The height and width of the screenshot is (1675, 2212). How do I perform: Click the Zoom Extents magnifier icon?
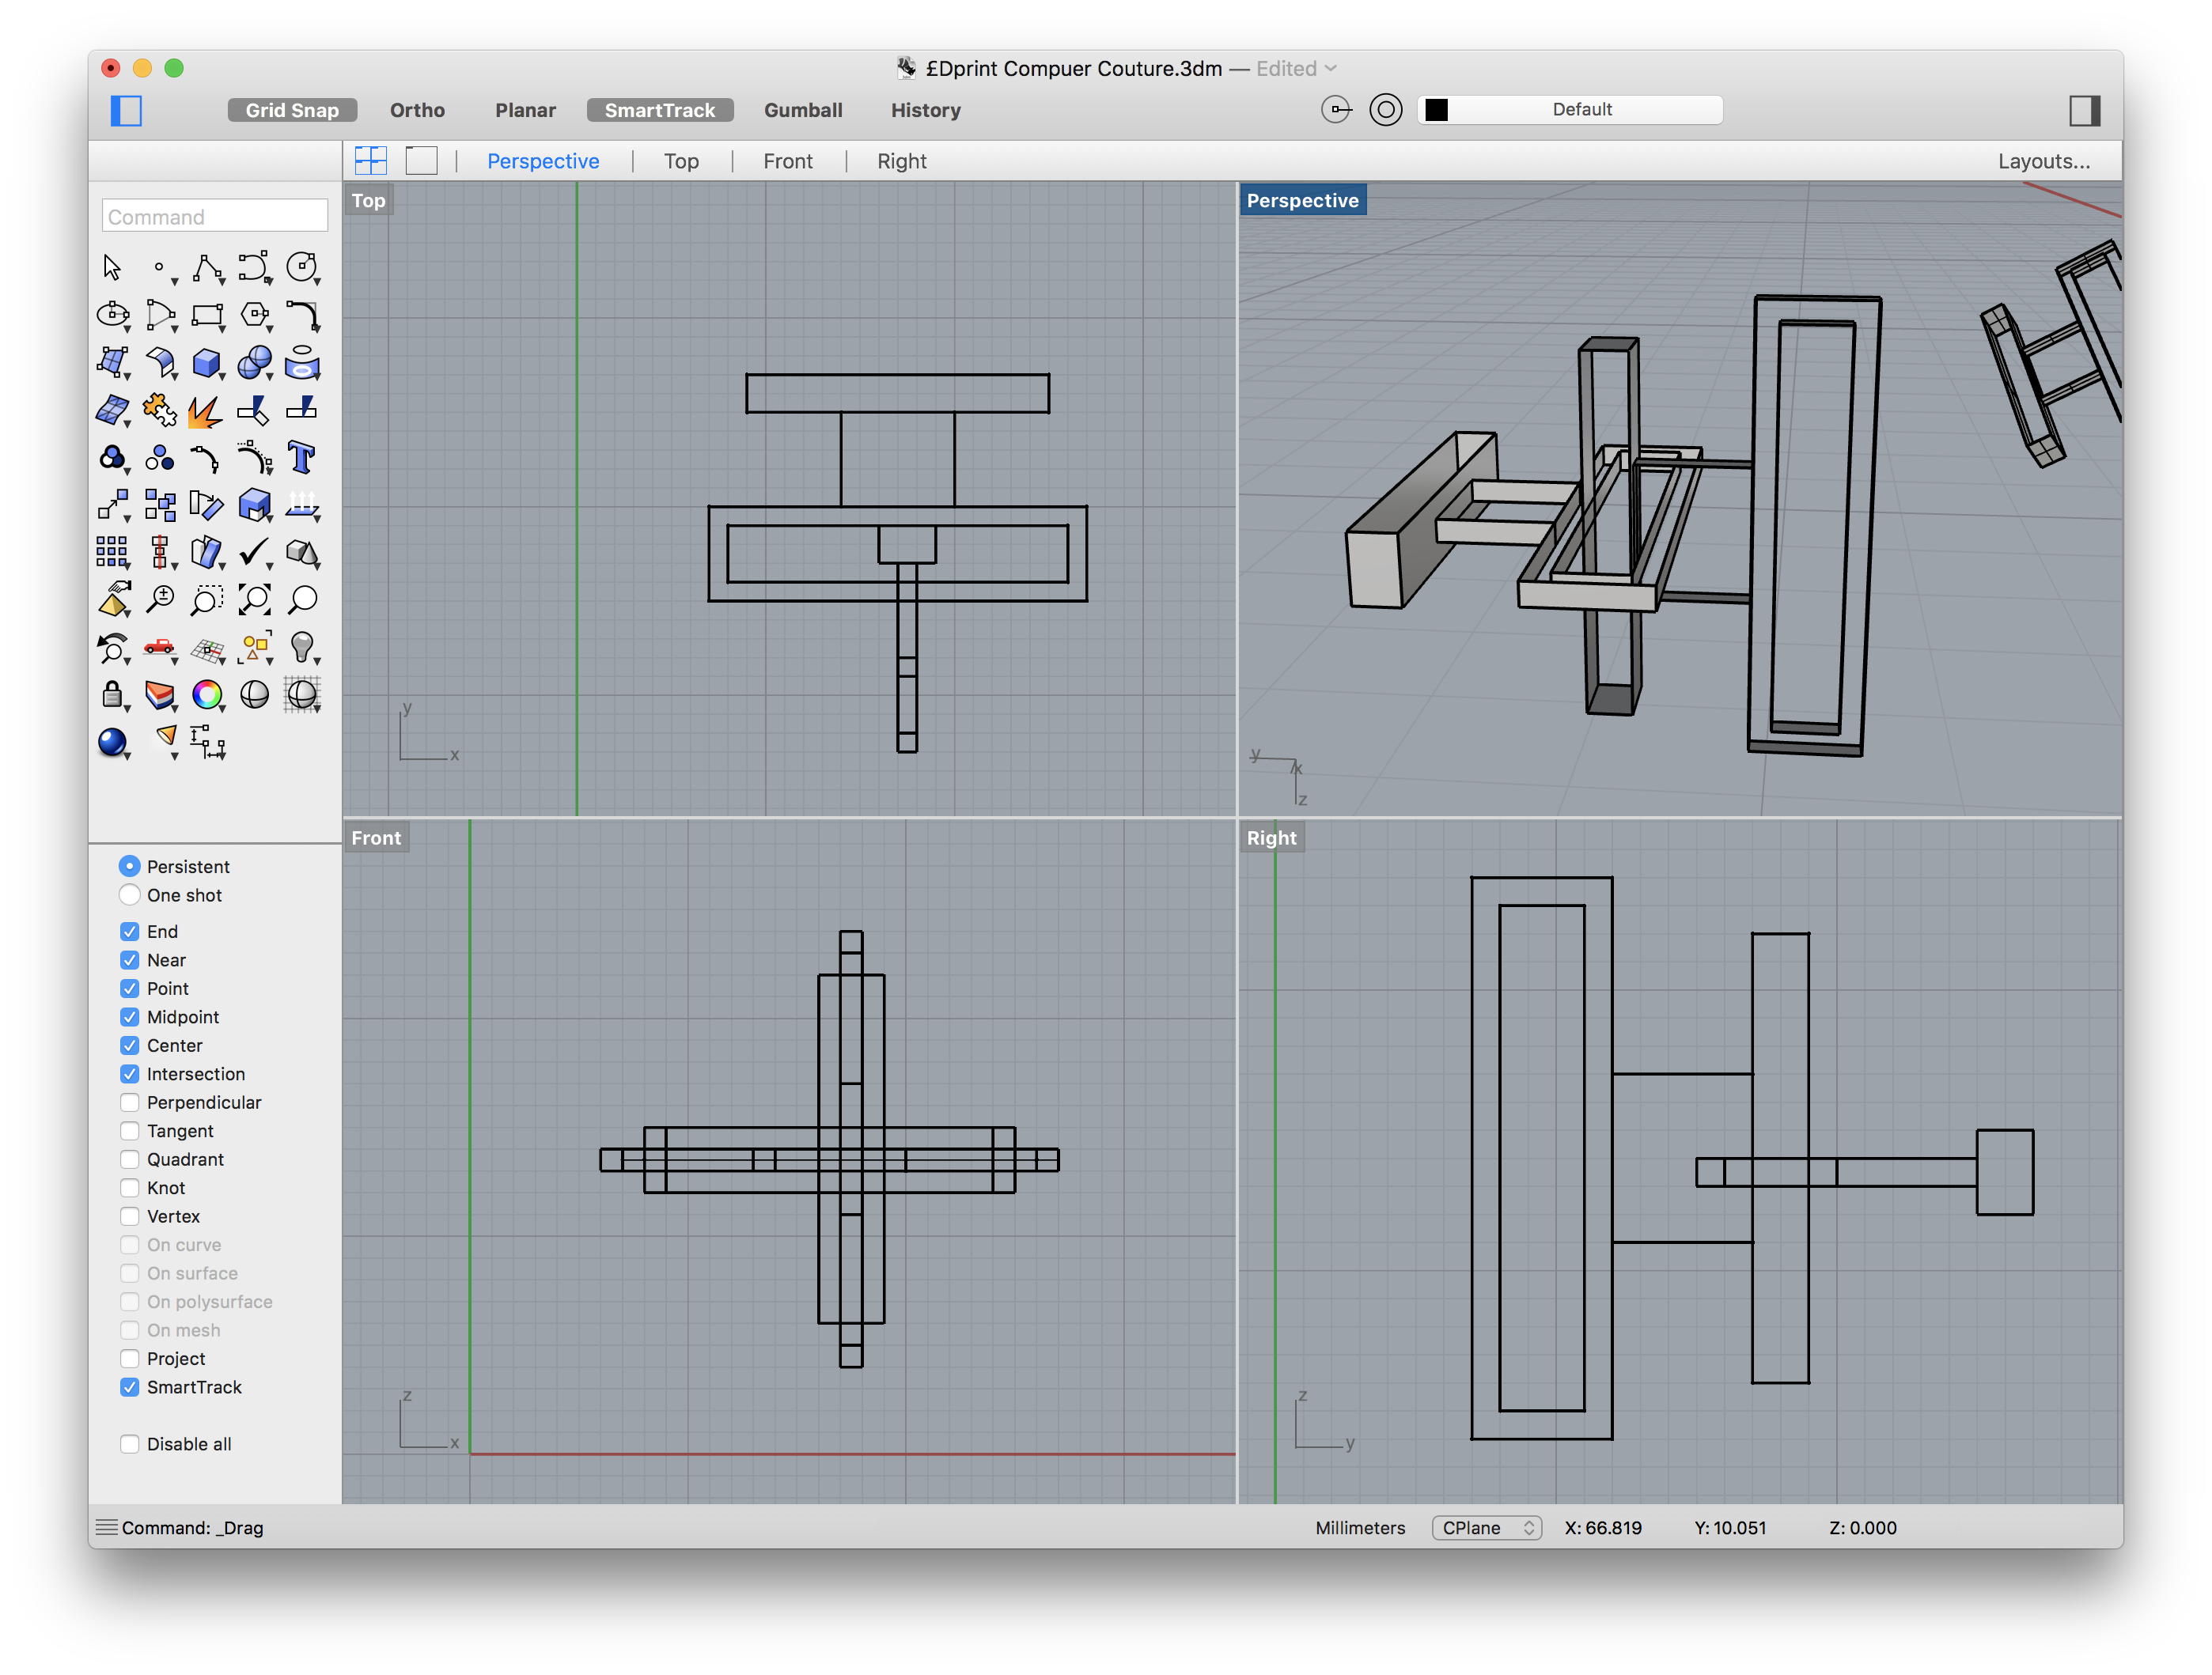254,599
